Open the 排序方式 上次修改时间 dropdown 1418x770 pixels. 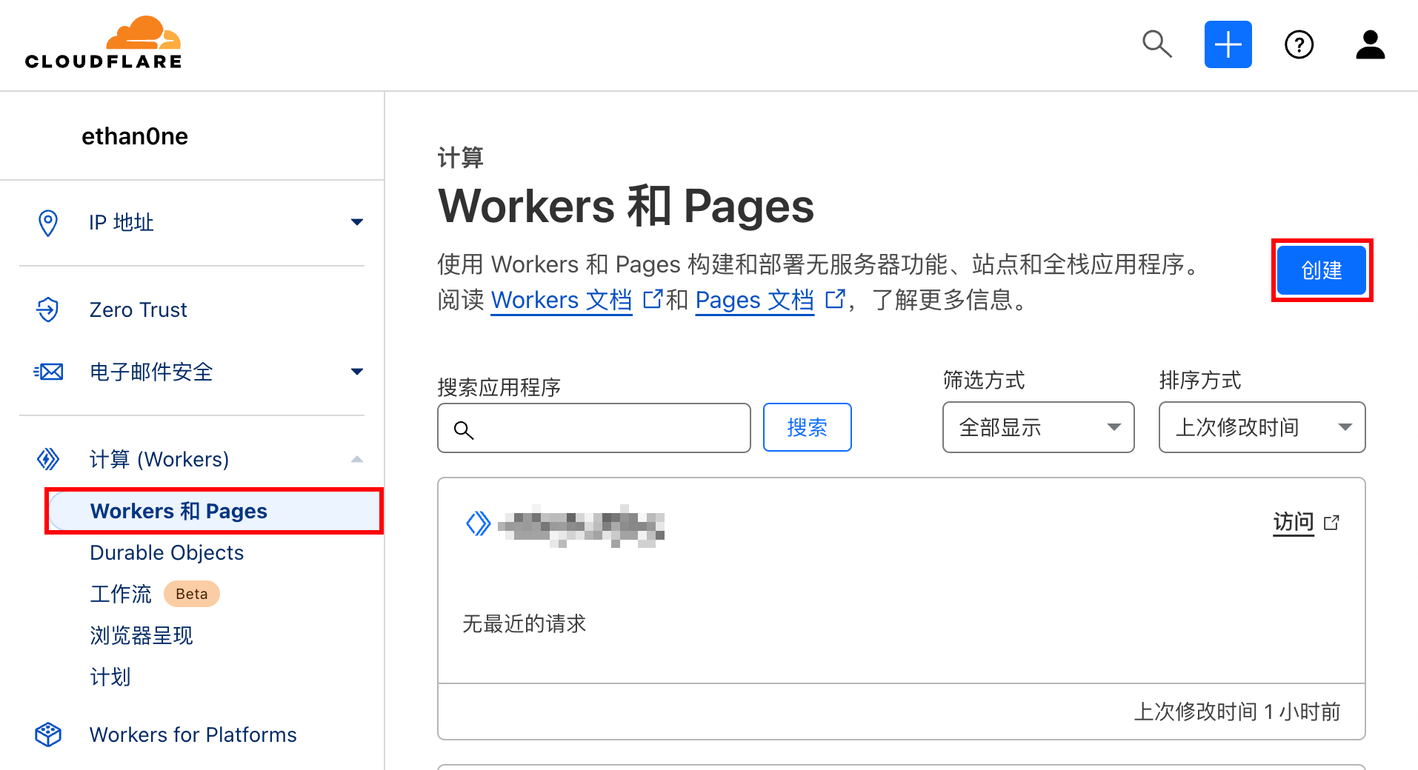pyautogui.click(x=1262, y=427)
